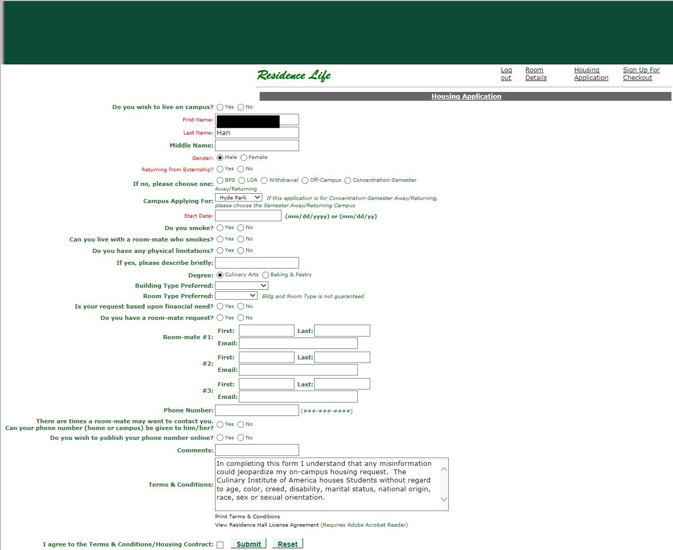Choose Male gender option
This screenshot has height=550, width=673.
[220, 157]
